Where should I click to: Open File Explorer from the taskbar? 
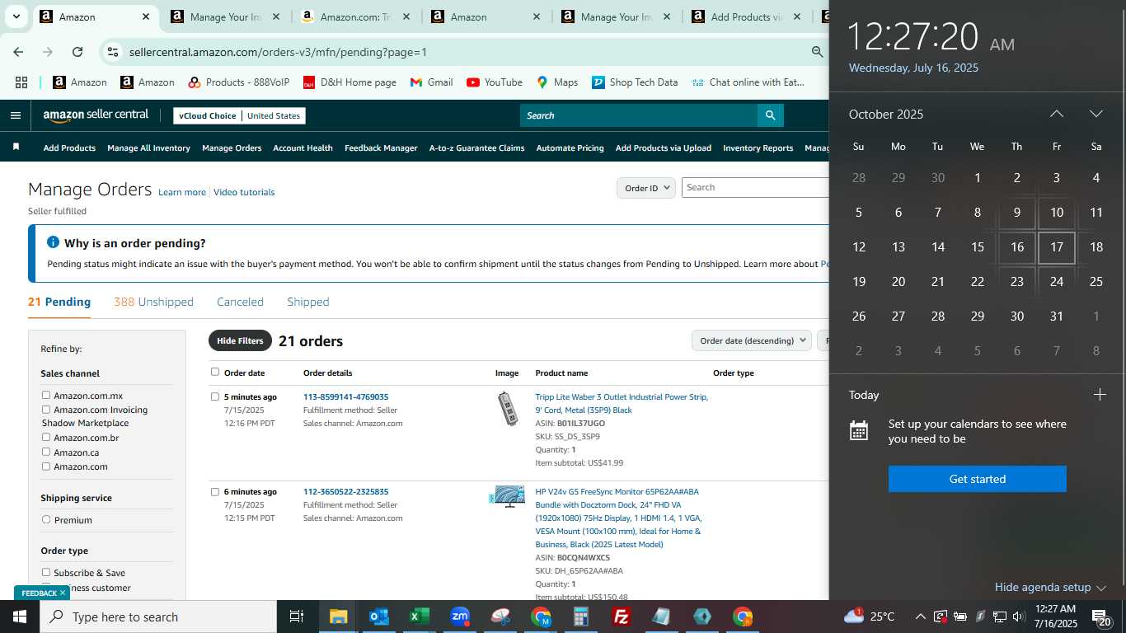(x=338, y=617)
